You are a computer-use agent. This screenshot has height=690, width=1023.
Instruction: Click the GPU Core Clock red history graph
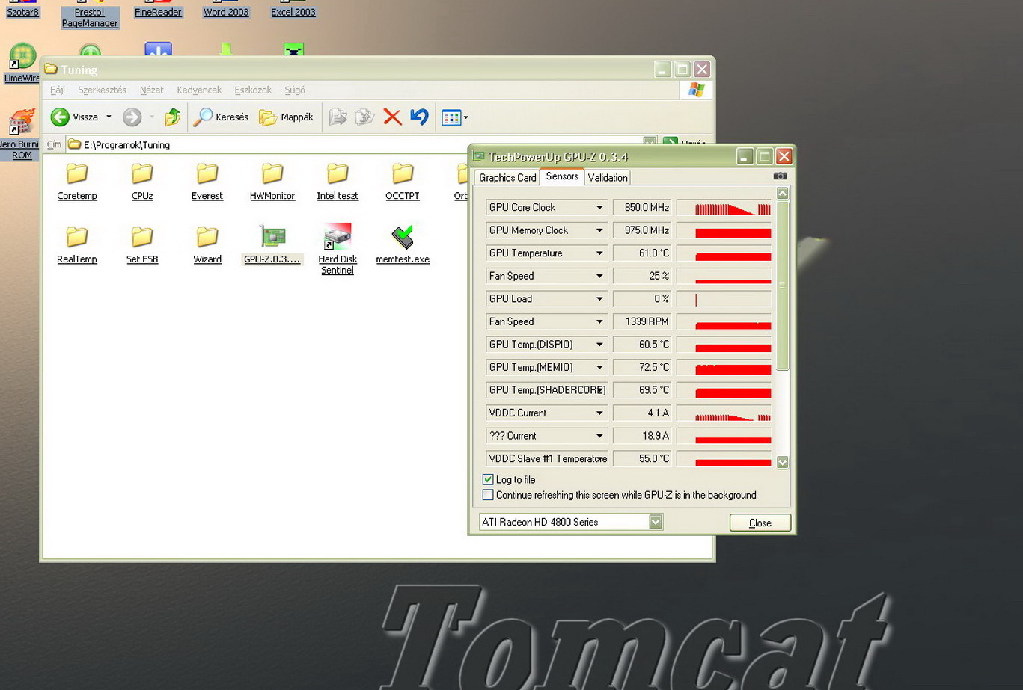724,208
